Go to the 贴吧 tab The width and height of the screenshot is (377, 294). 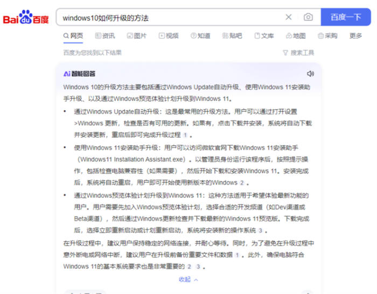tap(232, 36)
